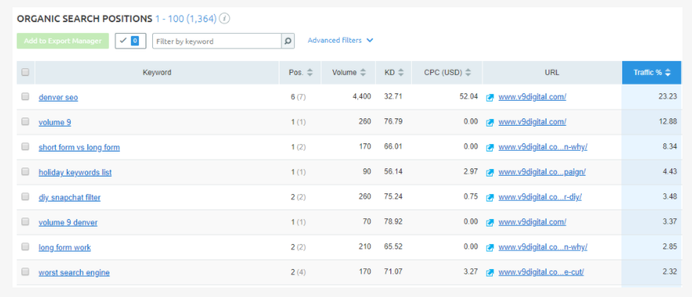The image size is (692, 297).
Task: Click external link icon in holiday keywords list row
Action: tap(491, 172)
